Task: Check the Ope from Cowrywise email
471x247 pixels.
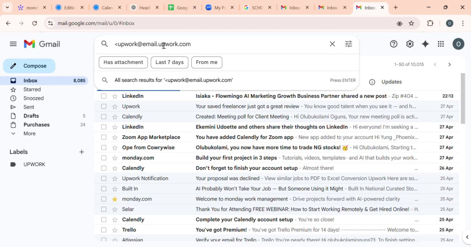Action: pos(104,148)
